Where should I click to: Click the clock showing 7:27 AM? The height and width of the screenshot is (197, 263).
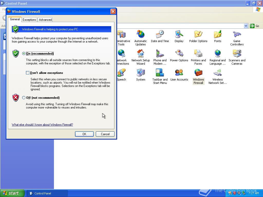253,193
